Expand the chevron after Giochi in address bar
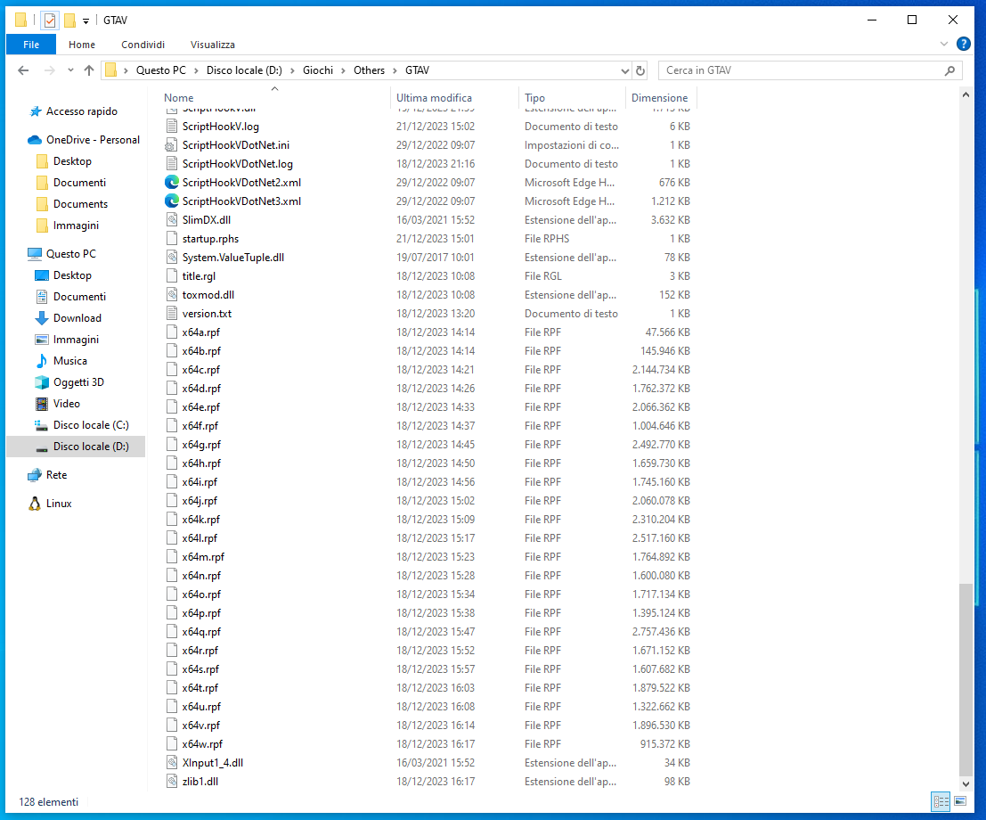 tap(343, 70)
